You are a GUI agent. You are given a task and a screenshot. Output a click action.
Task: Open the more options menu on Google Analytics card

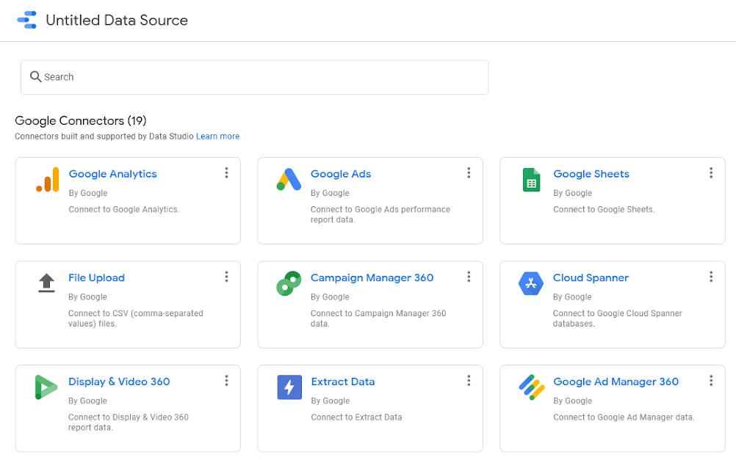(226, 173)
